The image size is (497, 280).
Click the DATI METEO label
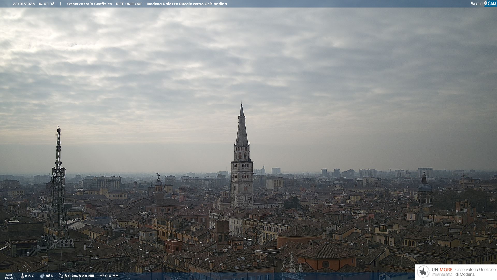pyautogui.click(x=9, y=276)
